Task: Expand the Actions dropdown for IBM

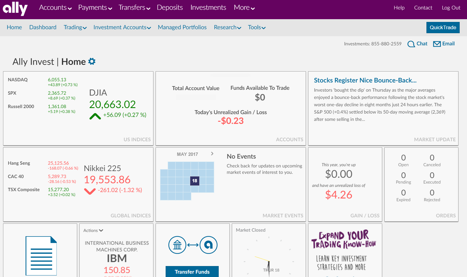Action: [x=93, y=230]
